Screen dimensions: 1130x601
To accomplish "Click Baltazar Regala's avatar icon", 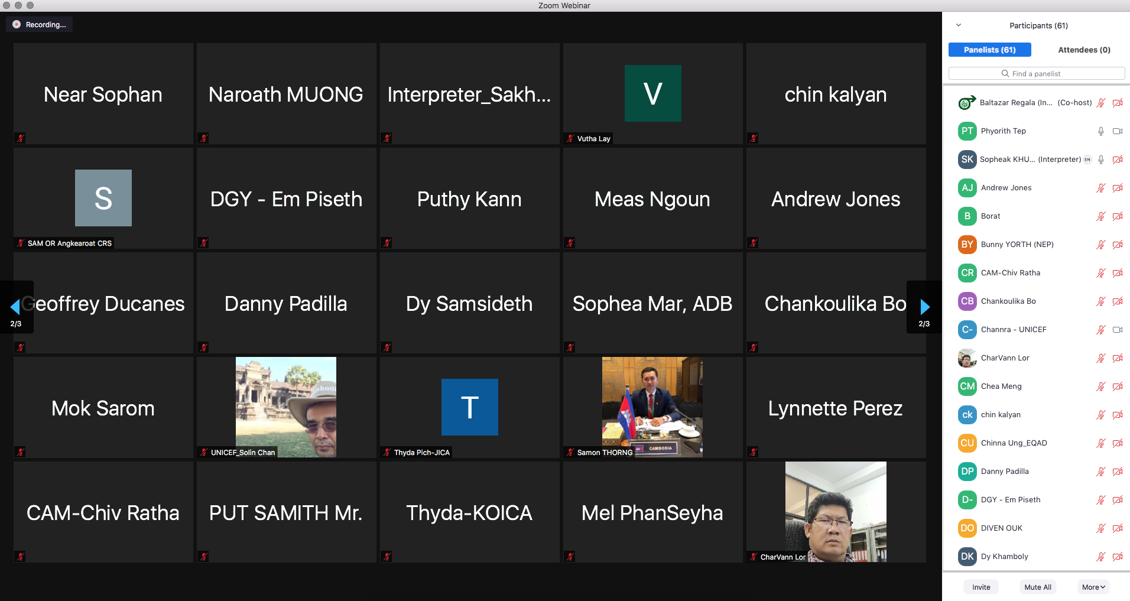I will pyautogui.click(x=966, y=103).
